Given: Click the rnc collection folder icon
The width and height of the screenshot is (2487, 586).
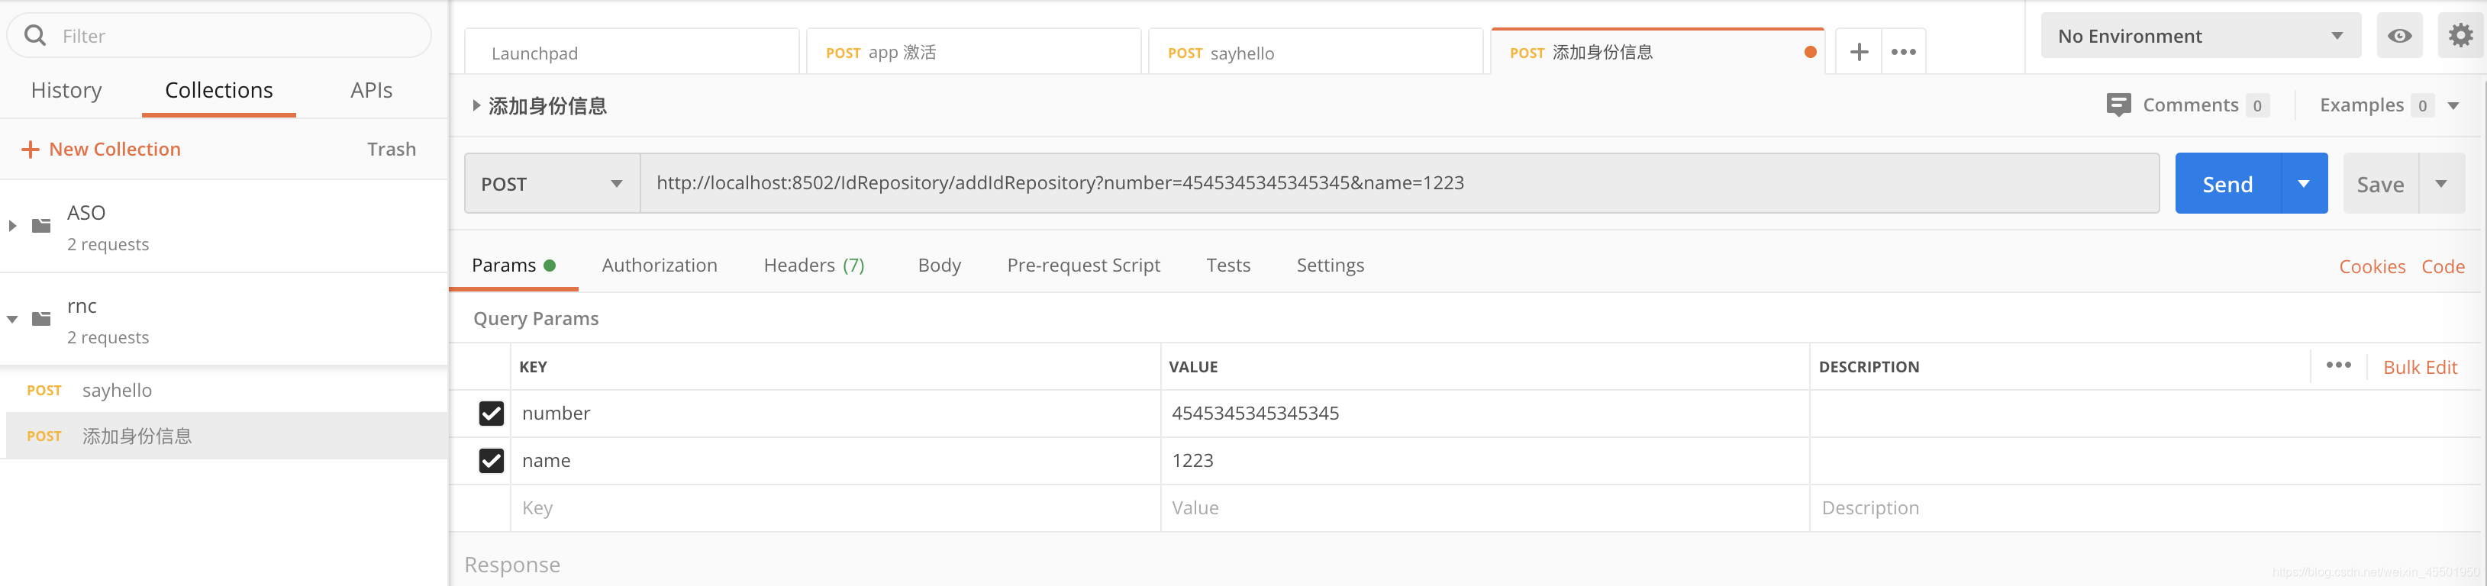Looking at the screenshot, I should [41, 319].
